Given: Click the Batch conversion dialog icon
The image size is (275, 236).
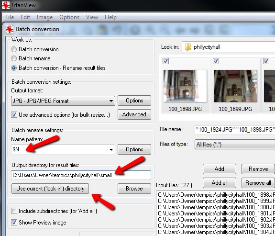Looking at the screenshot, I should click(10, 29).
